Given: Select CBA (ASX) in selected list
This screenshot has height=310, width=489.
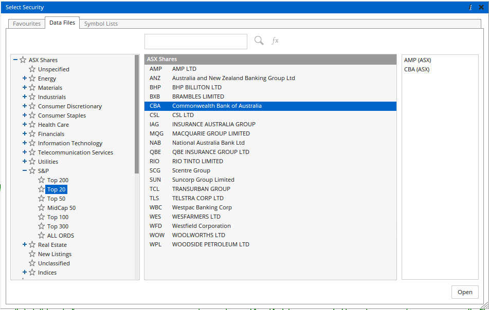Looking at the screenshot, I should 416,69.
